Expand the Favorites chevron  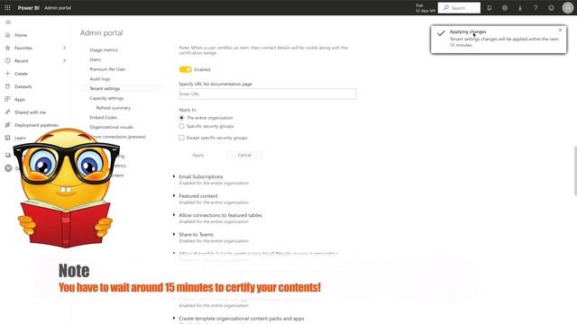pos(64,48)
